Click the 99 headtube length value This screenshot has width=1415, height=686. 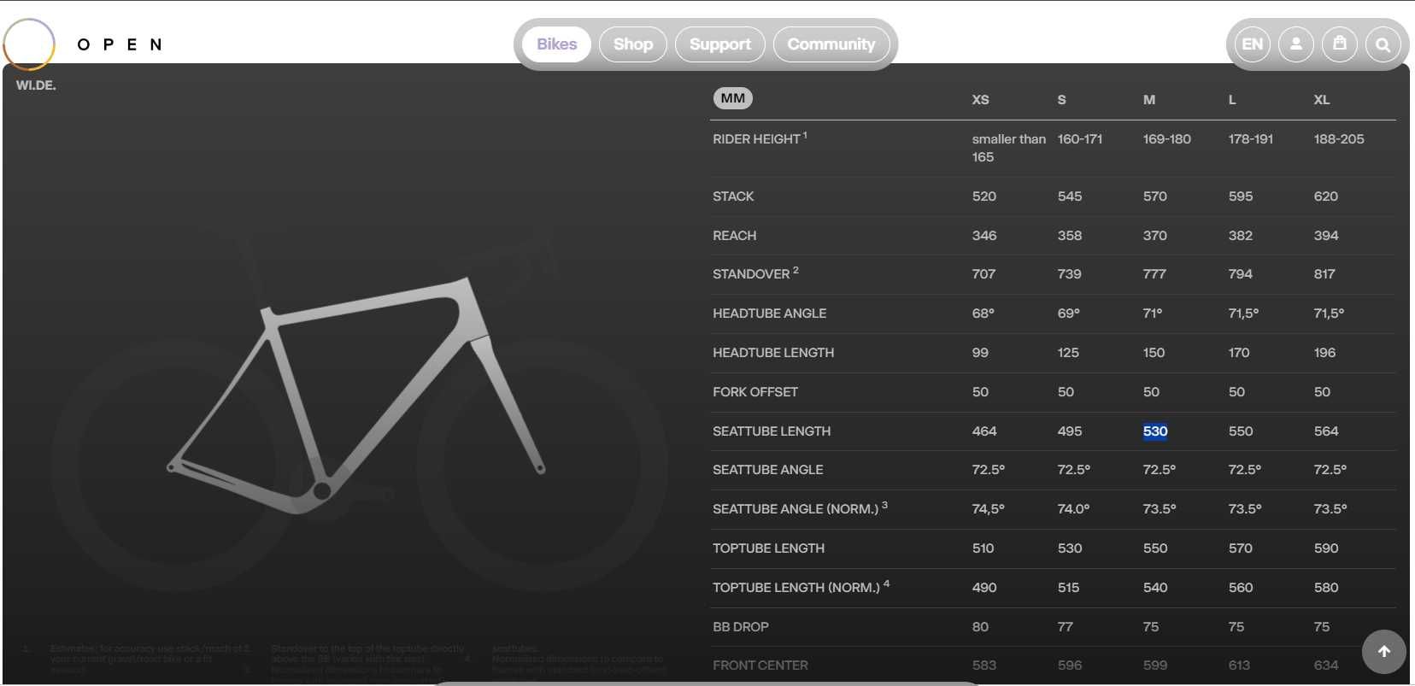980,353
